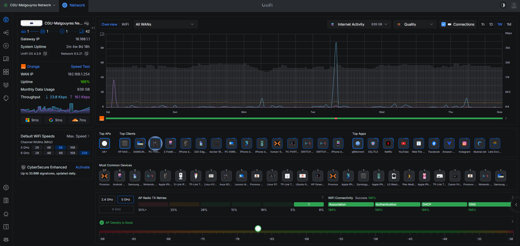
Task: Open the All WANs dropdown
Action: point(165,24)
